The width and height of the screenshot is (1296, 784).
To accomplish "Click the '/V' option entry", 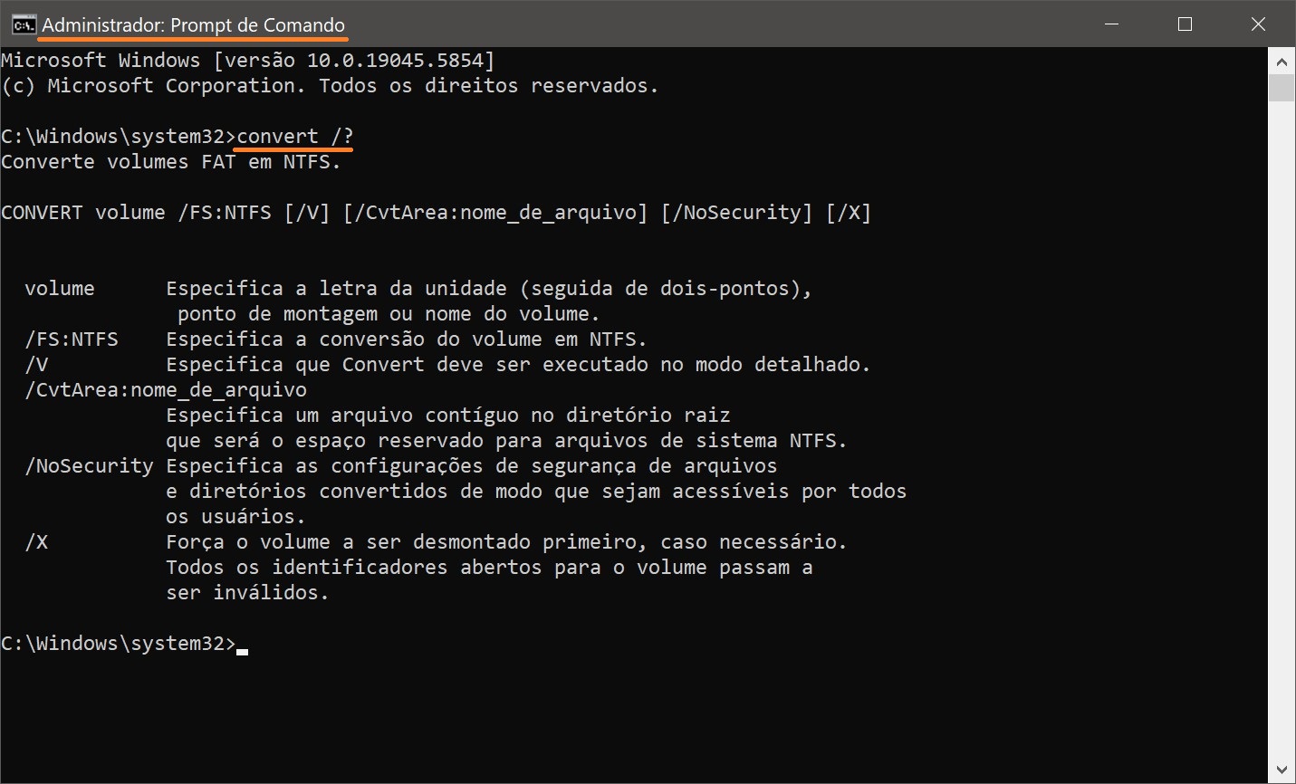I will (x=36, y=365).
